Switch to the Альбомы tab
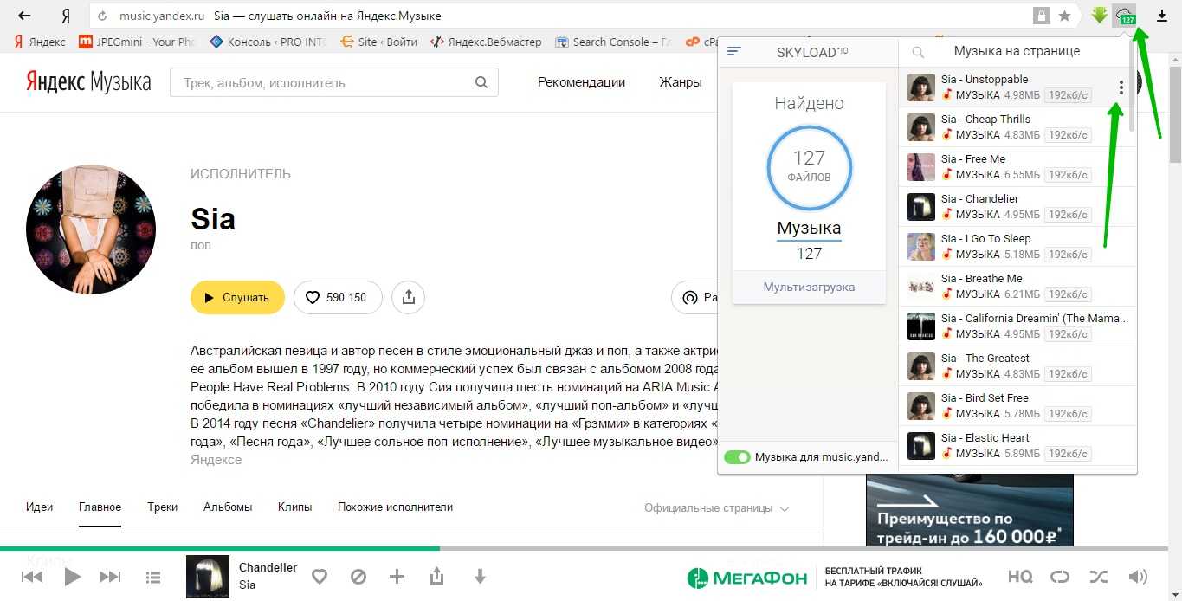This screenshot has height=601, width=1182. (x=228, y=507)
